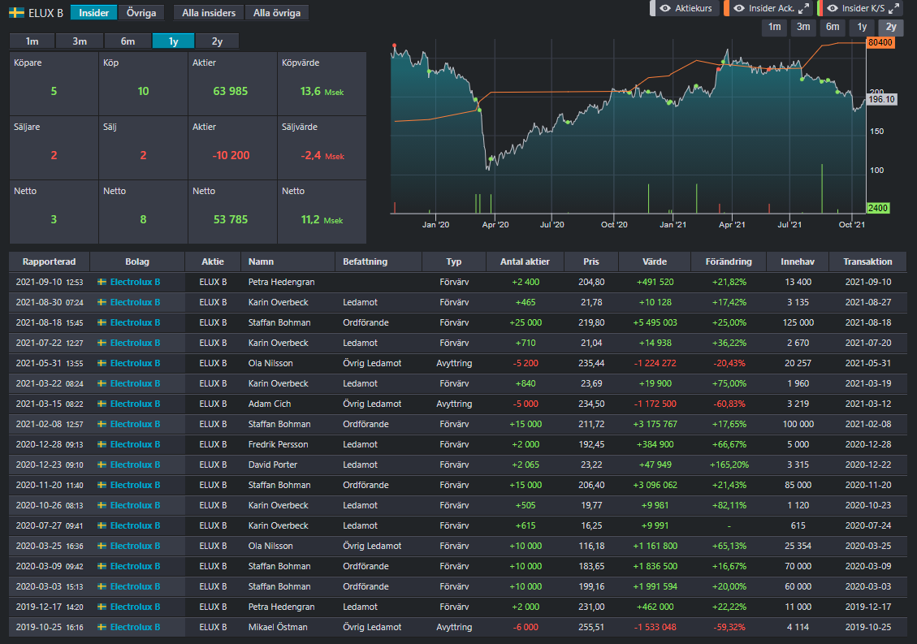Open Electrolux B link in 2021-09-10 row

(x=135, y=282)
